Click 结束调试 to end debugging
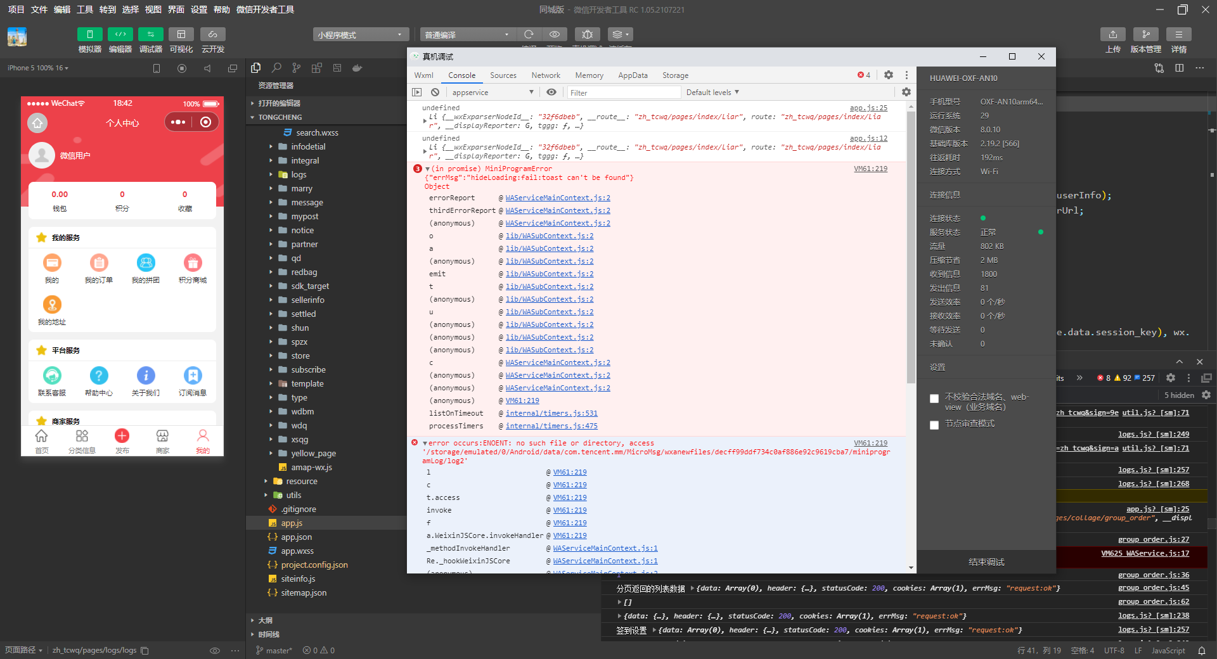The width and height of the screenshot is (1217, 659). point(986,562)
